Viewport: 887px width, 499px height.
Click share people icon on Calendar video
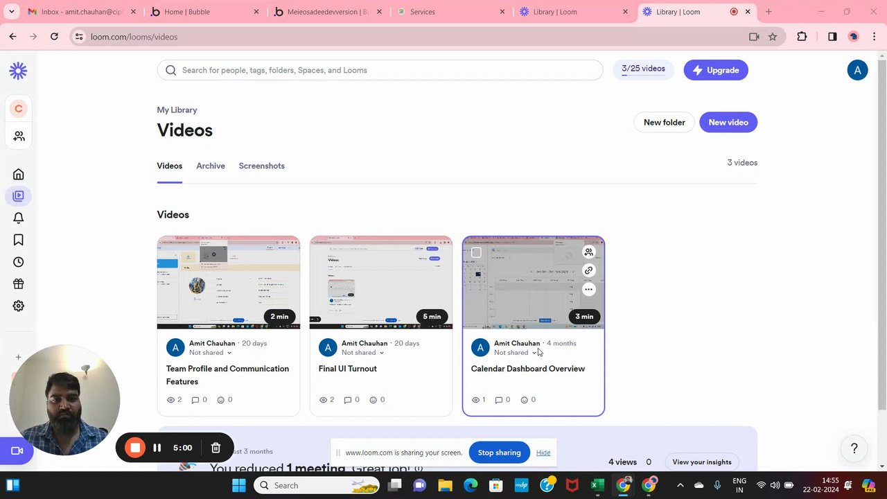click(588, 252)
